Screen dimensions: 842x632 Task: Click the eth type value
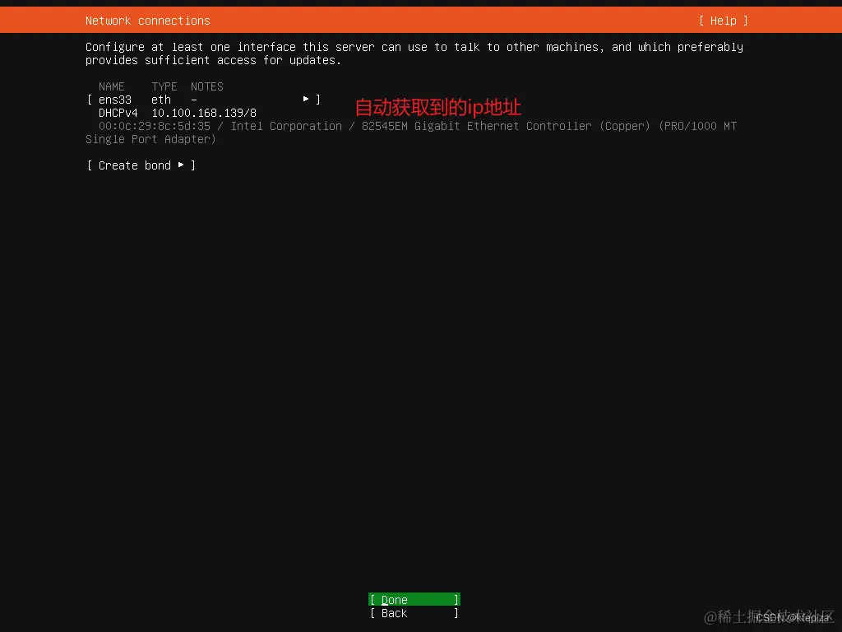click(161, 100)
